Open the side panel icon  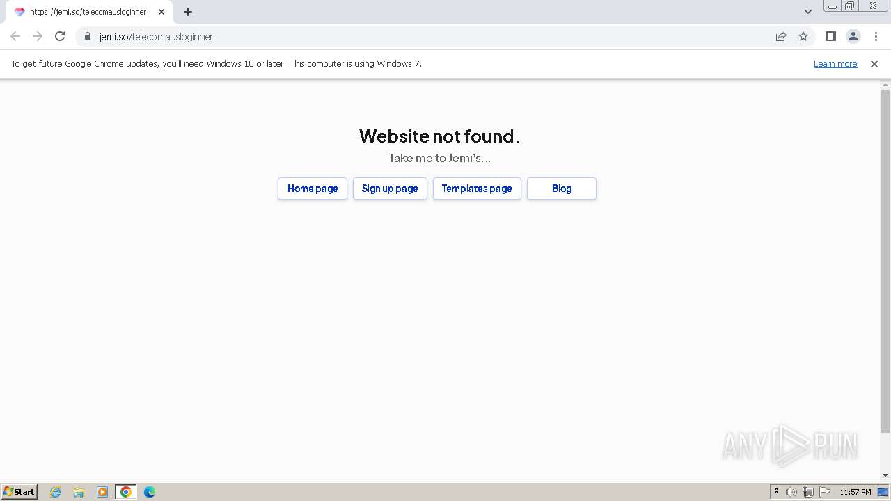coord(830,36)
